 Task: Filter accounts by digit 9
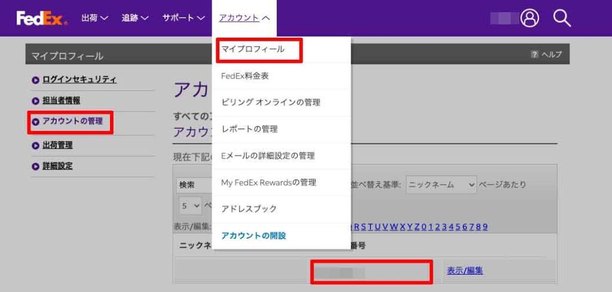click(485, 227)
